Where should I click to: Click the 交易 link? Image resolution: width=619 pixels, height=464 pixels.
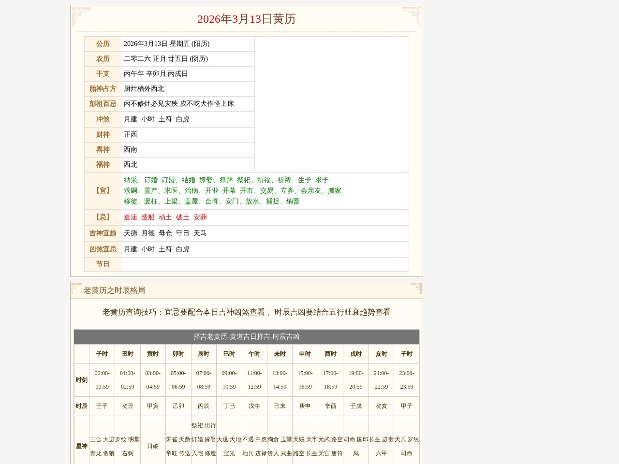(267, 190)
